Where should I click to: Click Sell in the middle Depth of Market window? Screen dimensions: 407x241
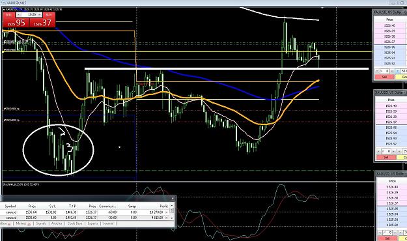[x=386, y=158]
